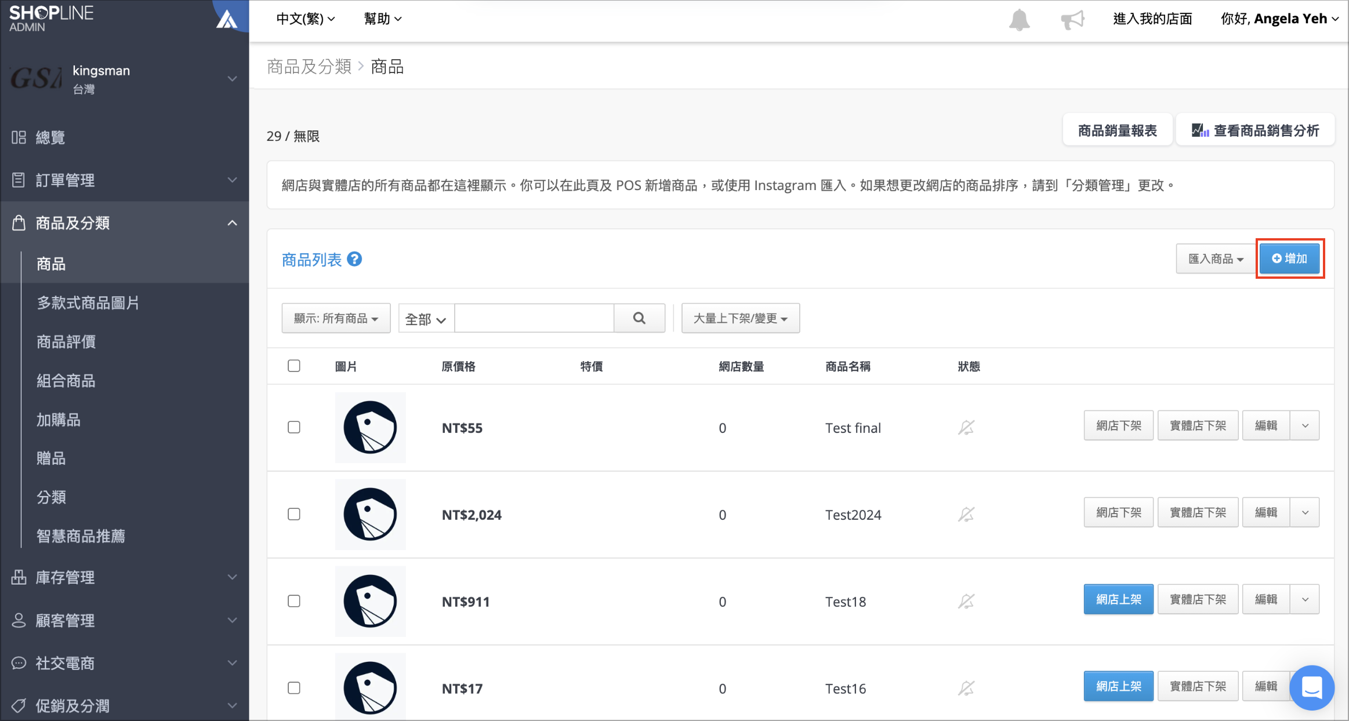Open the 中文(繁) language dropdown

tap(306, 19)
